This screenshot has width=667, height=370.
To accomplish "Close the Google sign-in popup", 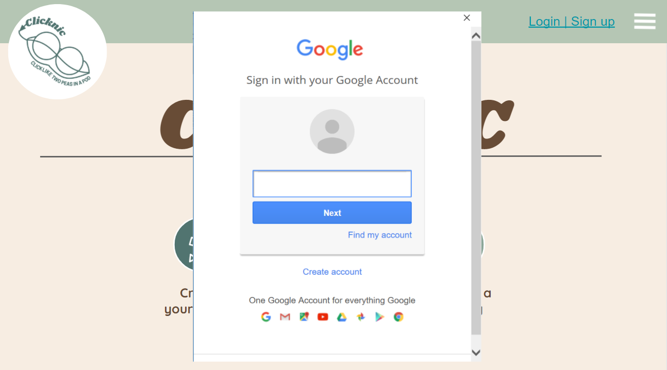I will (467, 17).
